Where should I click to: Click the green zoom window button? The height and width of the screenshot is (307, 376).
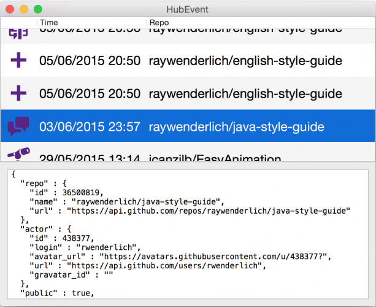pyautogui.click(x=37, y=9)
